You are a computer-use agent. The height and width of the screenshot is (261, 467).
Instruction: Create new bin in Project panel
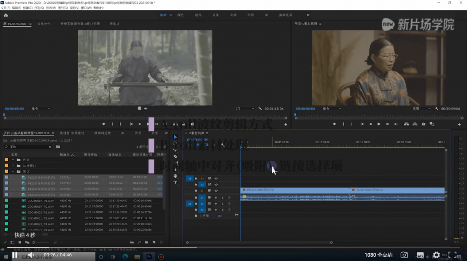[x=147, y=242]
